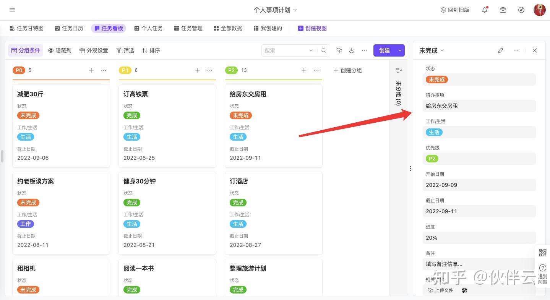Click 截止日期 2022-09-11 field in panel

479,211
